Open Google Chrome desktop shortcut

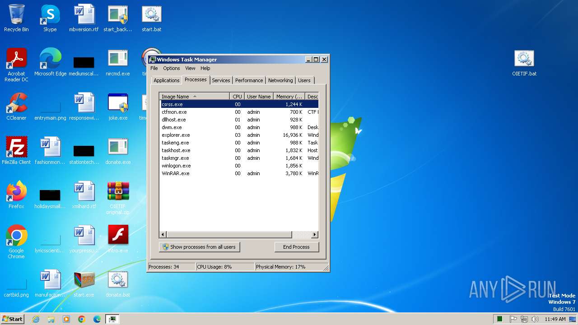click(x=16, y=242)
